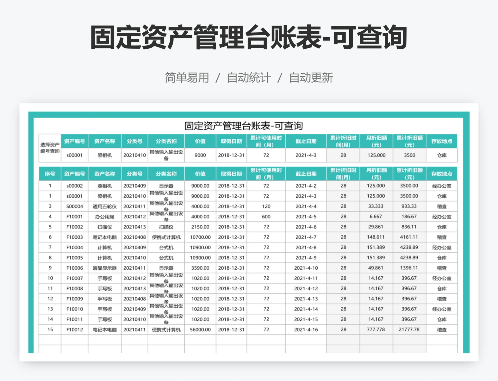498x381 pixels.
Task: Select the 便携式计算机 classification for F10003
Action: coord(166,237)
